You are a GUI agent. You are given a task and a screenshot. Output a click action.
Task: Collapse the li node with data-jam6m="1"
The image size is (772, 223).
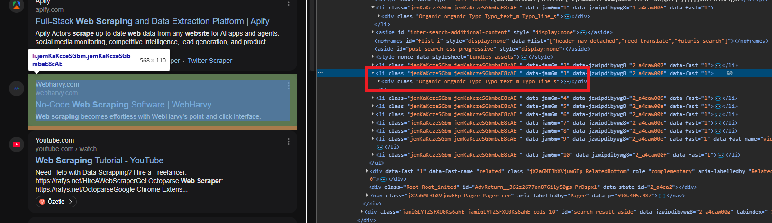(x=373, y=8)
